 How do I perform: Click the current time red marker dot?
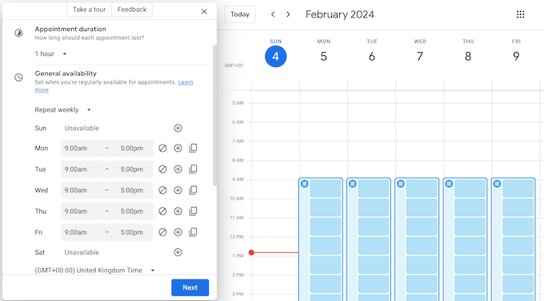pos(251,252)
